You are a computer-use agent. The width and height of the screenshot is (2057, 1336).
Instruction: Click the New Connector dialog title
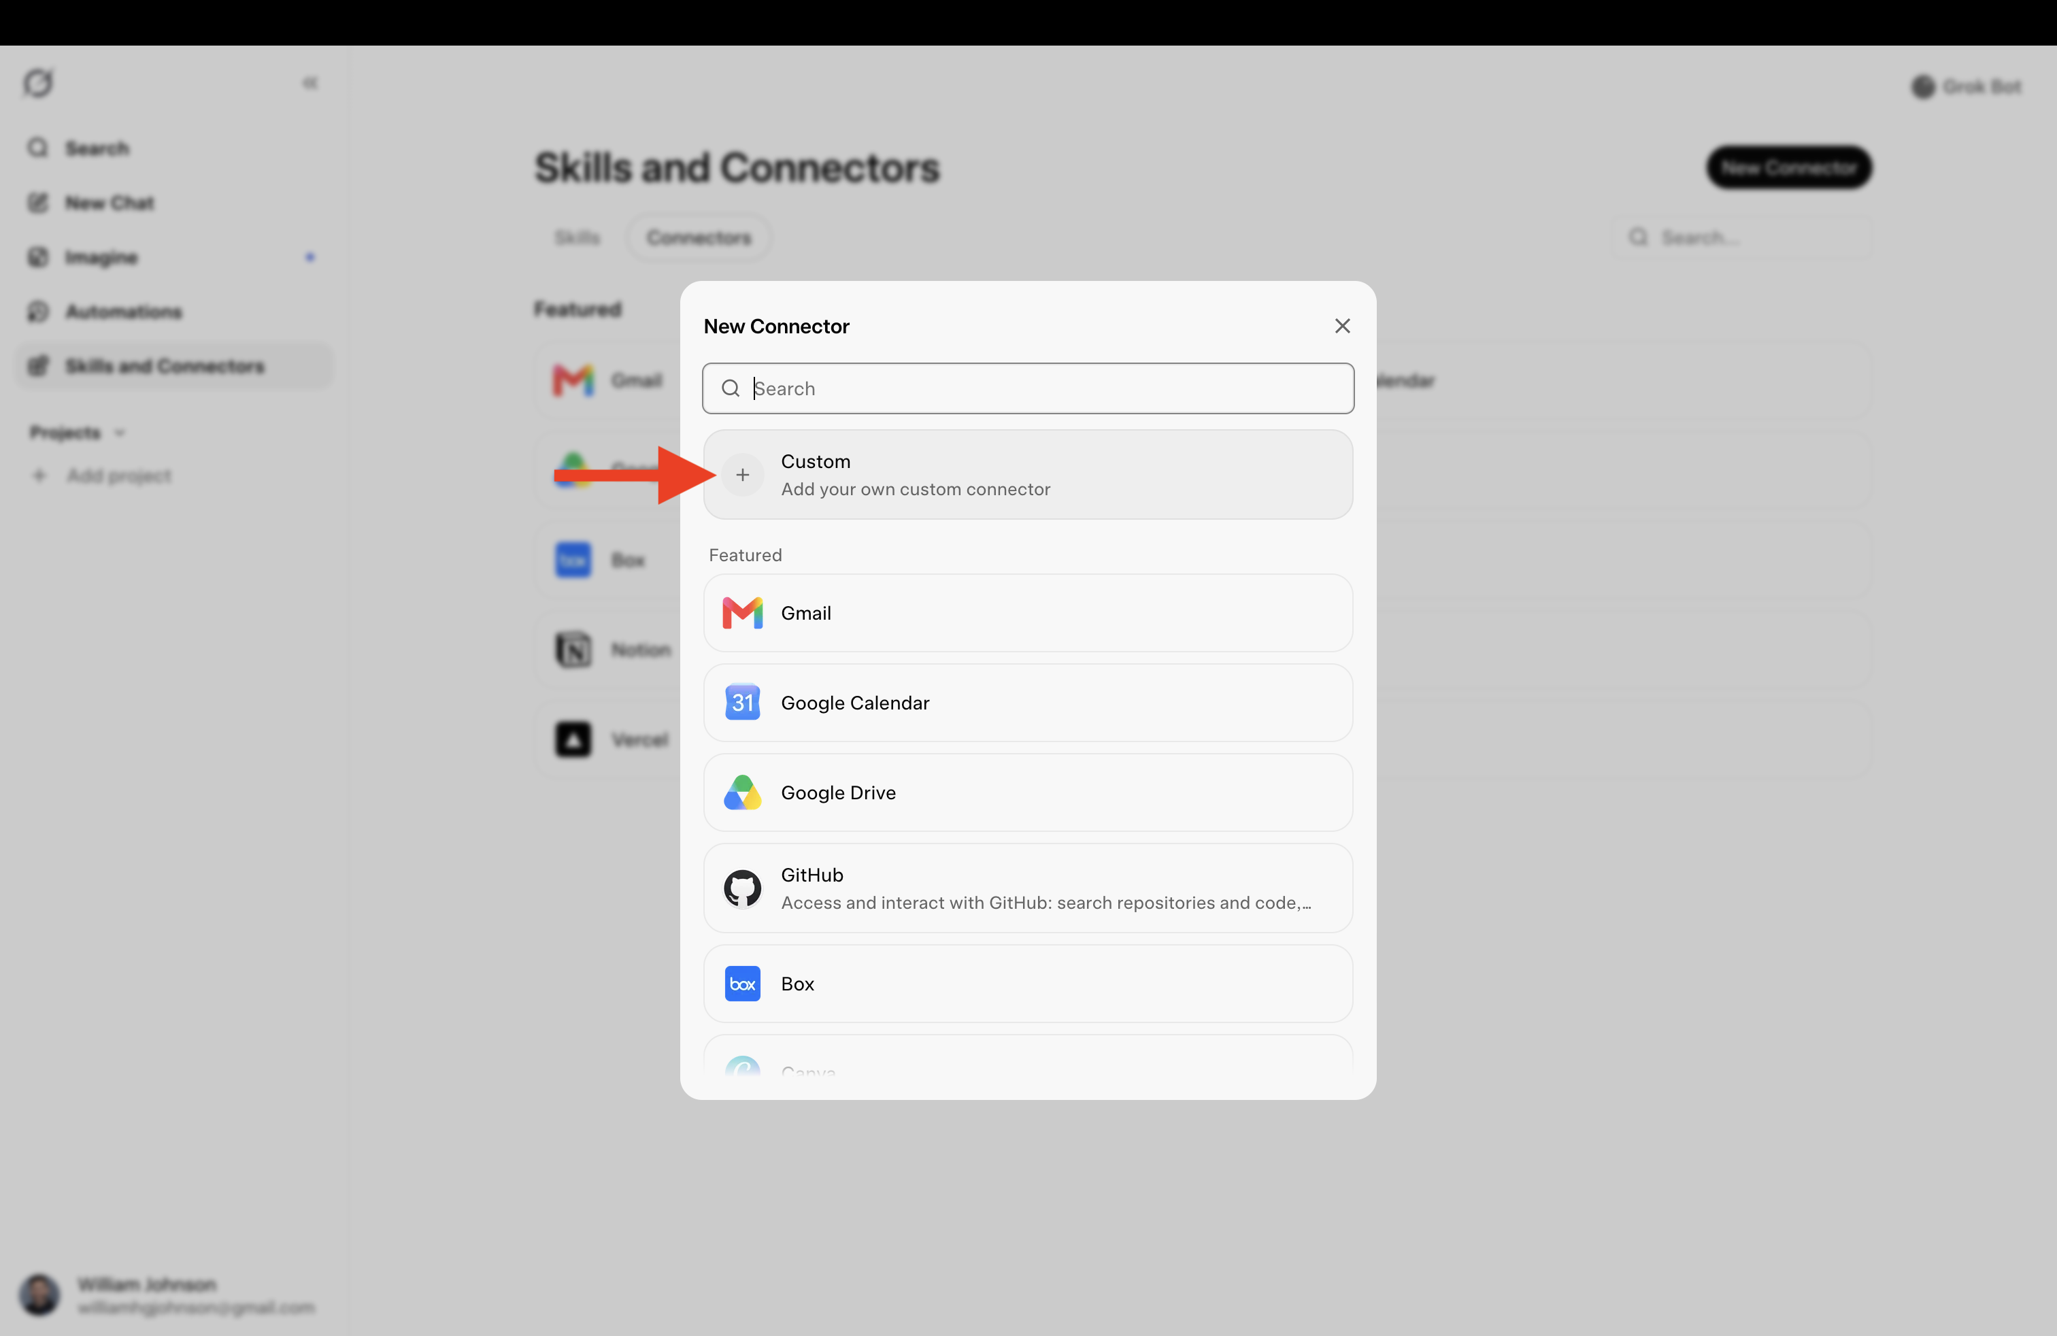(776, 326)
